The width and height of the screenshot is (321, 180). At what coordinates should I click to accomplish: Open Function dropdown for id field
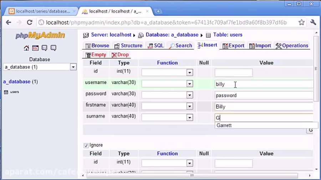pyautogui.click(x=190, y=73)
